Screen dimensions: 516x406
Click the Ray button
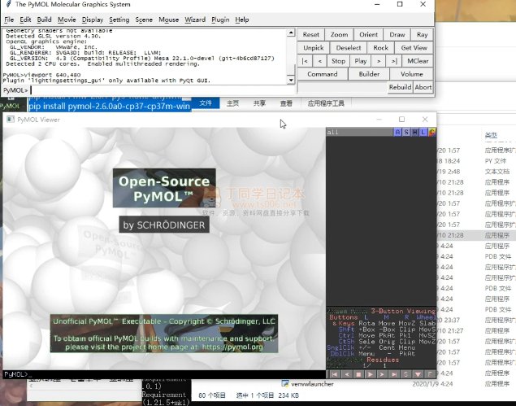(x=422, y=35)
